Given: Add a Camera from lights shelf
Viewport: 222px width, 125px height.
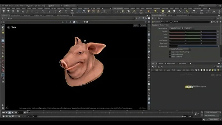Looking at the screenshot, I should tap(117, 11).
